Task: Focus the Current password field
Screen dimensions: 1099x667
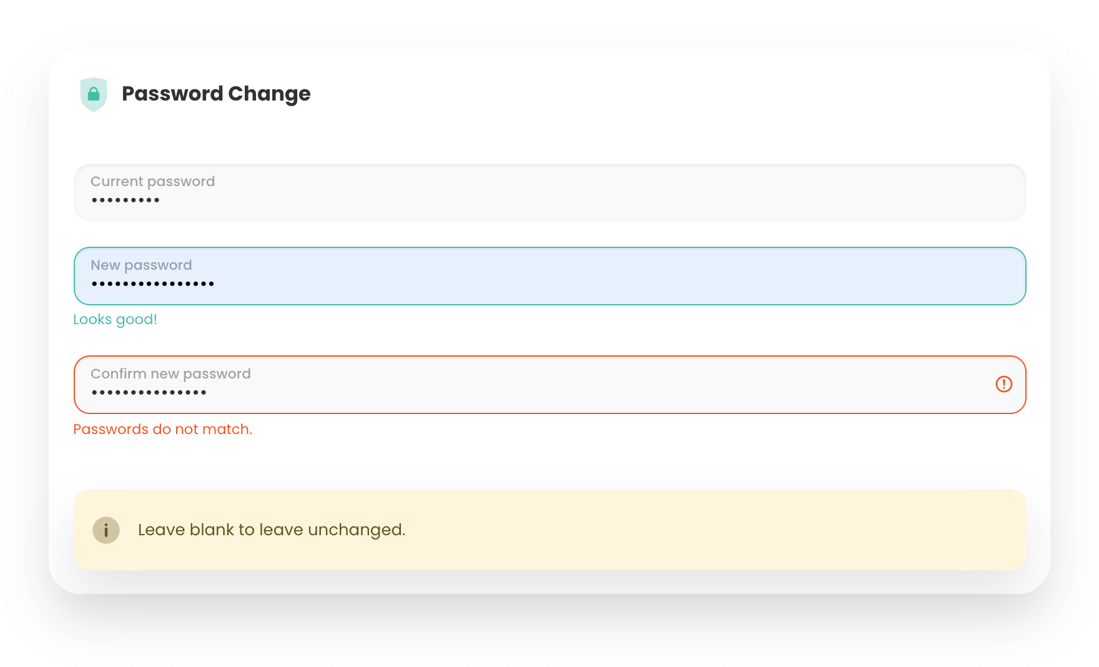Action: coord(549,192)
